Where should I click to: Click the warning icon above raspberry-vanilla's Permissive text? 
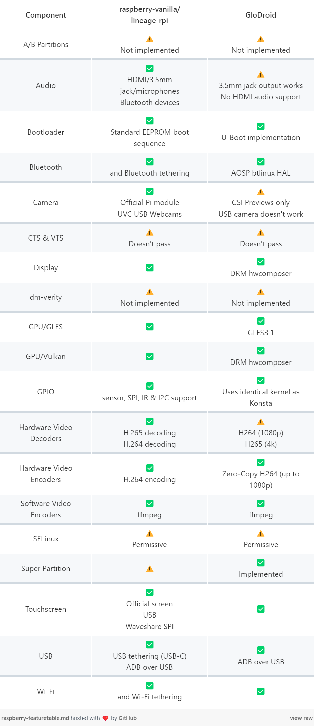[x=150, y=533]
